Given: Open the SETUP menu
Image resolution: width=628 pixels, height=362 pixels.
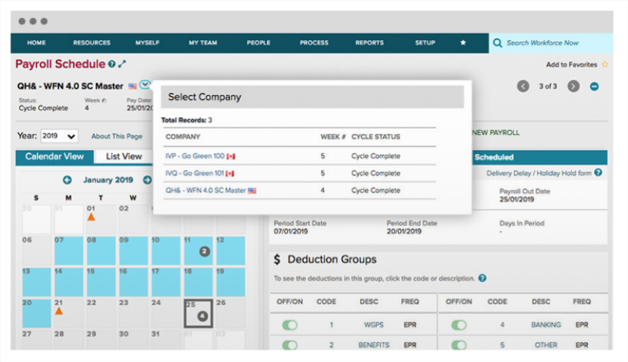Looking at the screenshot, I should tap(425, 42).
